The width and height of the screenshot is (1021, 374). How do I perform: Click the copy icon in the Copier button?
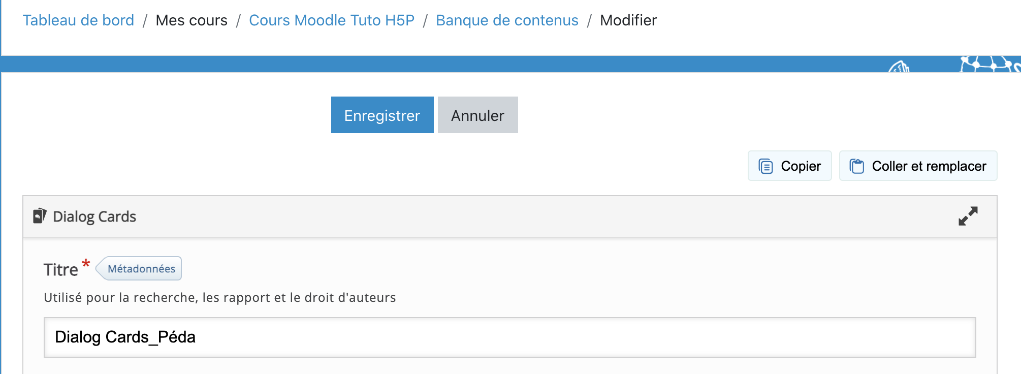(765, 166)
